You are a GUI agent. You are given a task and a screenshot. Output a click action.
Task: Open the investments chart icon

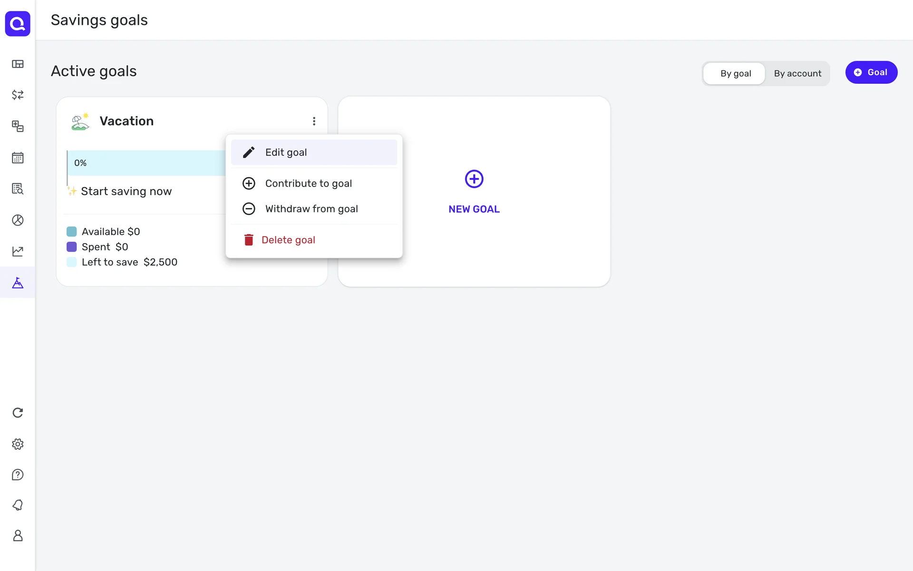click(18, 251)
